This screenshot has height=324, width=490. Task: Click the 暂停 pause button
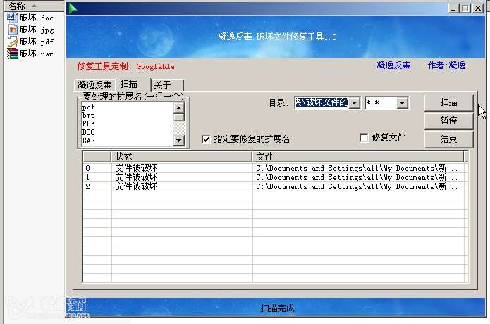pos(448,121)
